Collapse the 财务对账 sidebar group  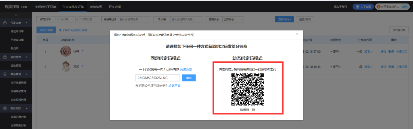pyautogui.click(x=26, y=108)
